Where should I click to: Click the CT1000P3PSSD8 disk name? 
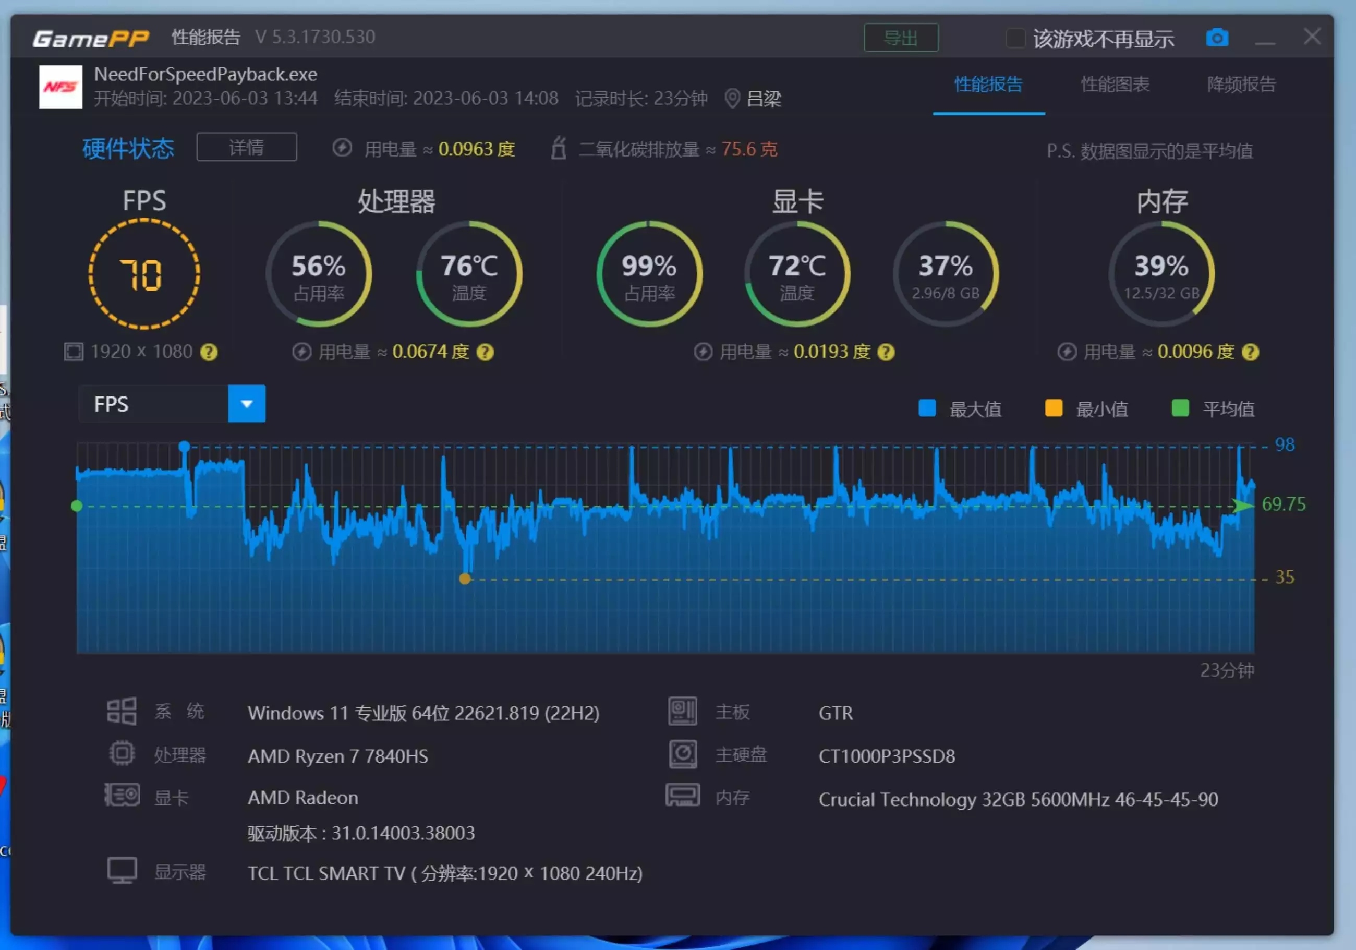(x=887, y=756)
